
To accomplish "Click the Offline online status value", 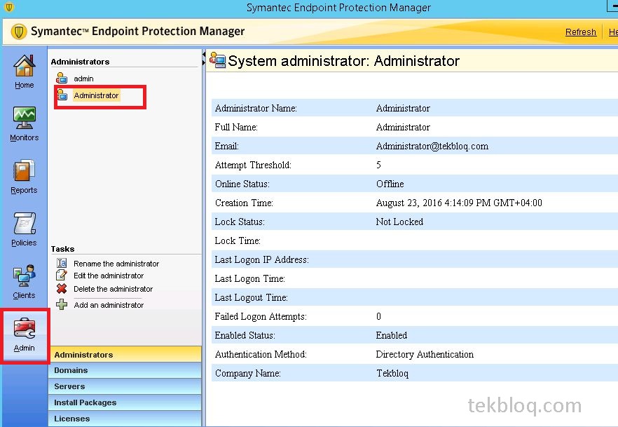I will (390, 184).
